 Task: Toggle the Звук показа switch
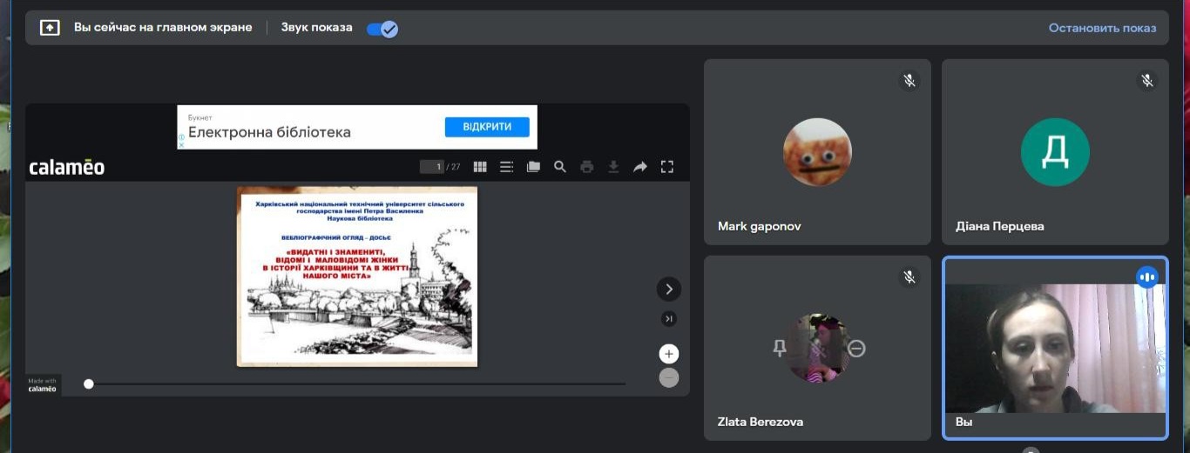coord(382,29)
